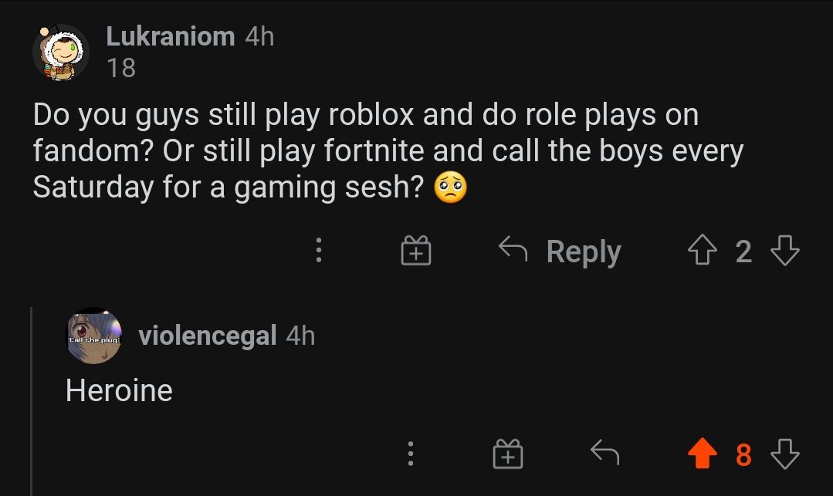This screenshot has height=496, width=833.
Task: Open Lukraniom's profile avatar
Action: [x=60, y=52]
